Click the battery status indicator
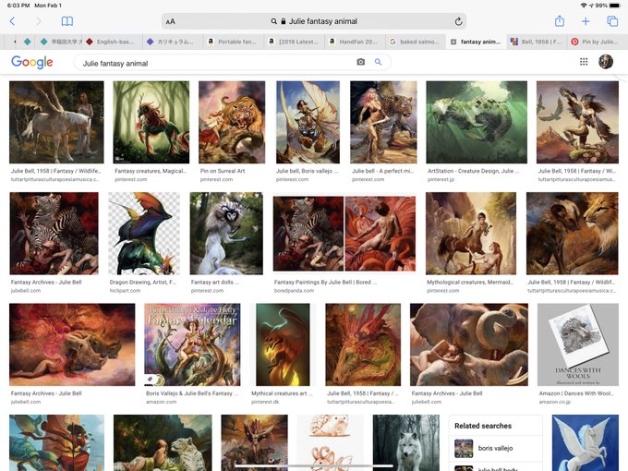Image resolution: width=628 pixels, height=471 pixels. [x=615, y=6]
